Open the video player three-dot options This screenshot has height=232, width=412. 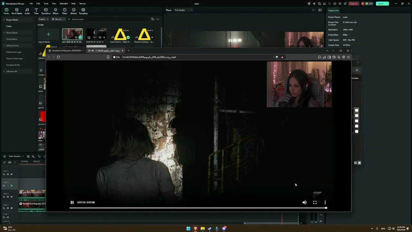click(325, 202)
